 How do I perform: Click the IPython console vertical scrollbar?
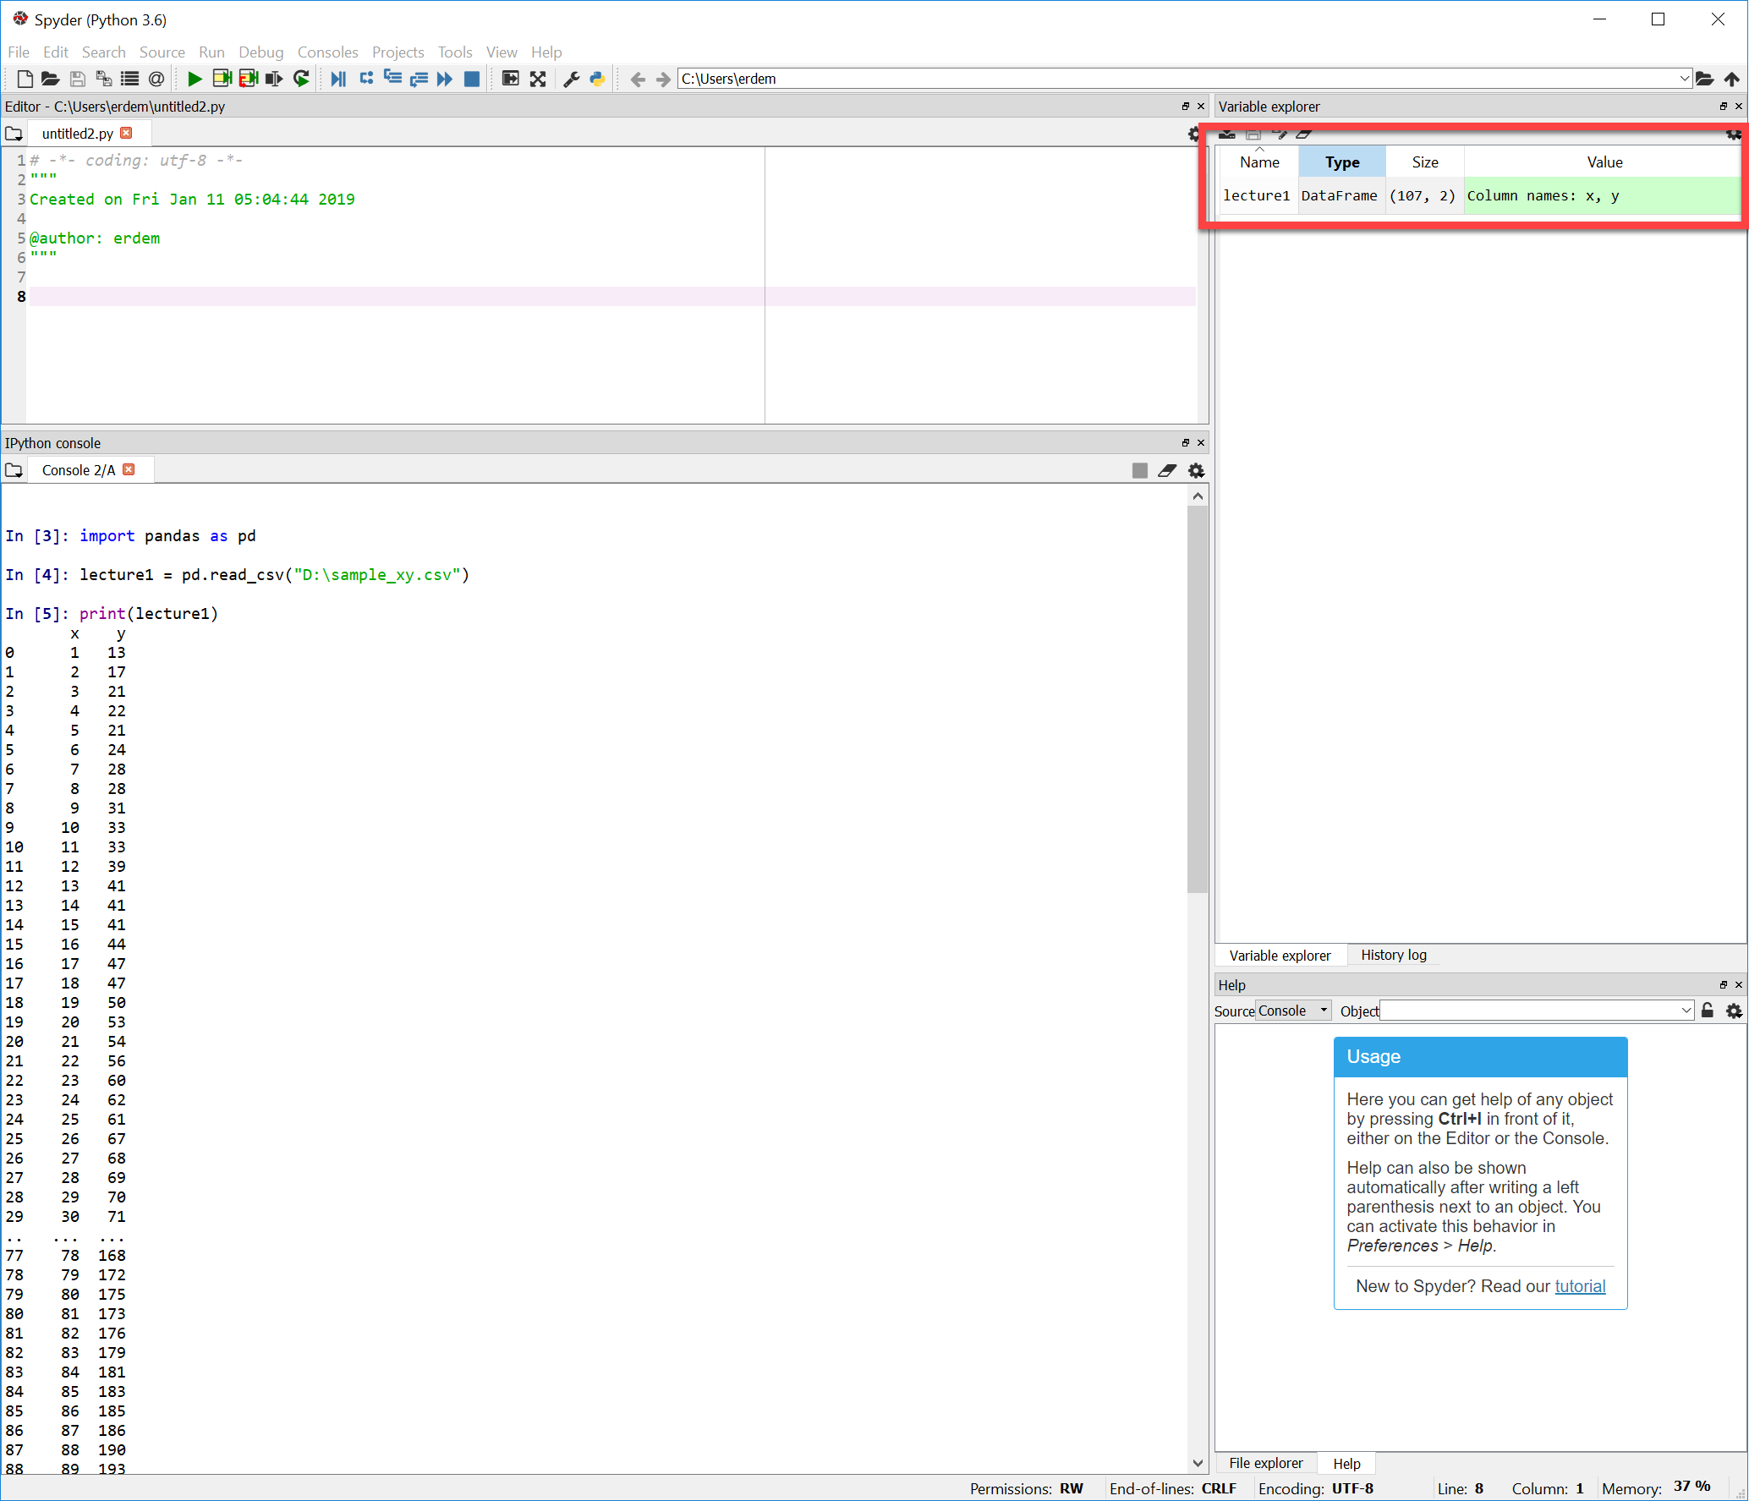tap(1198, 698)
